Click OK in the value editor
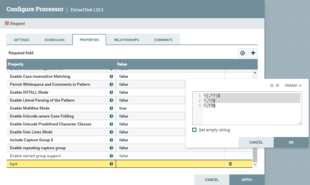 coord(291,142)
